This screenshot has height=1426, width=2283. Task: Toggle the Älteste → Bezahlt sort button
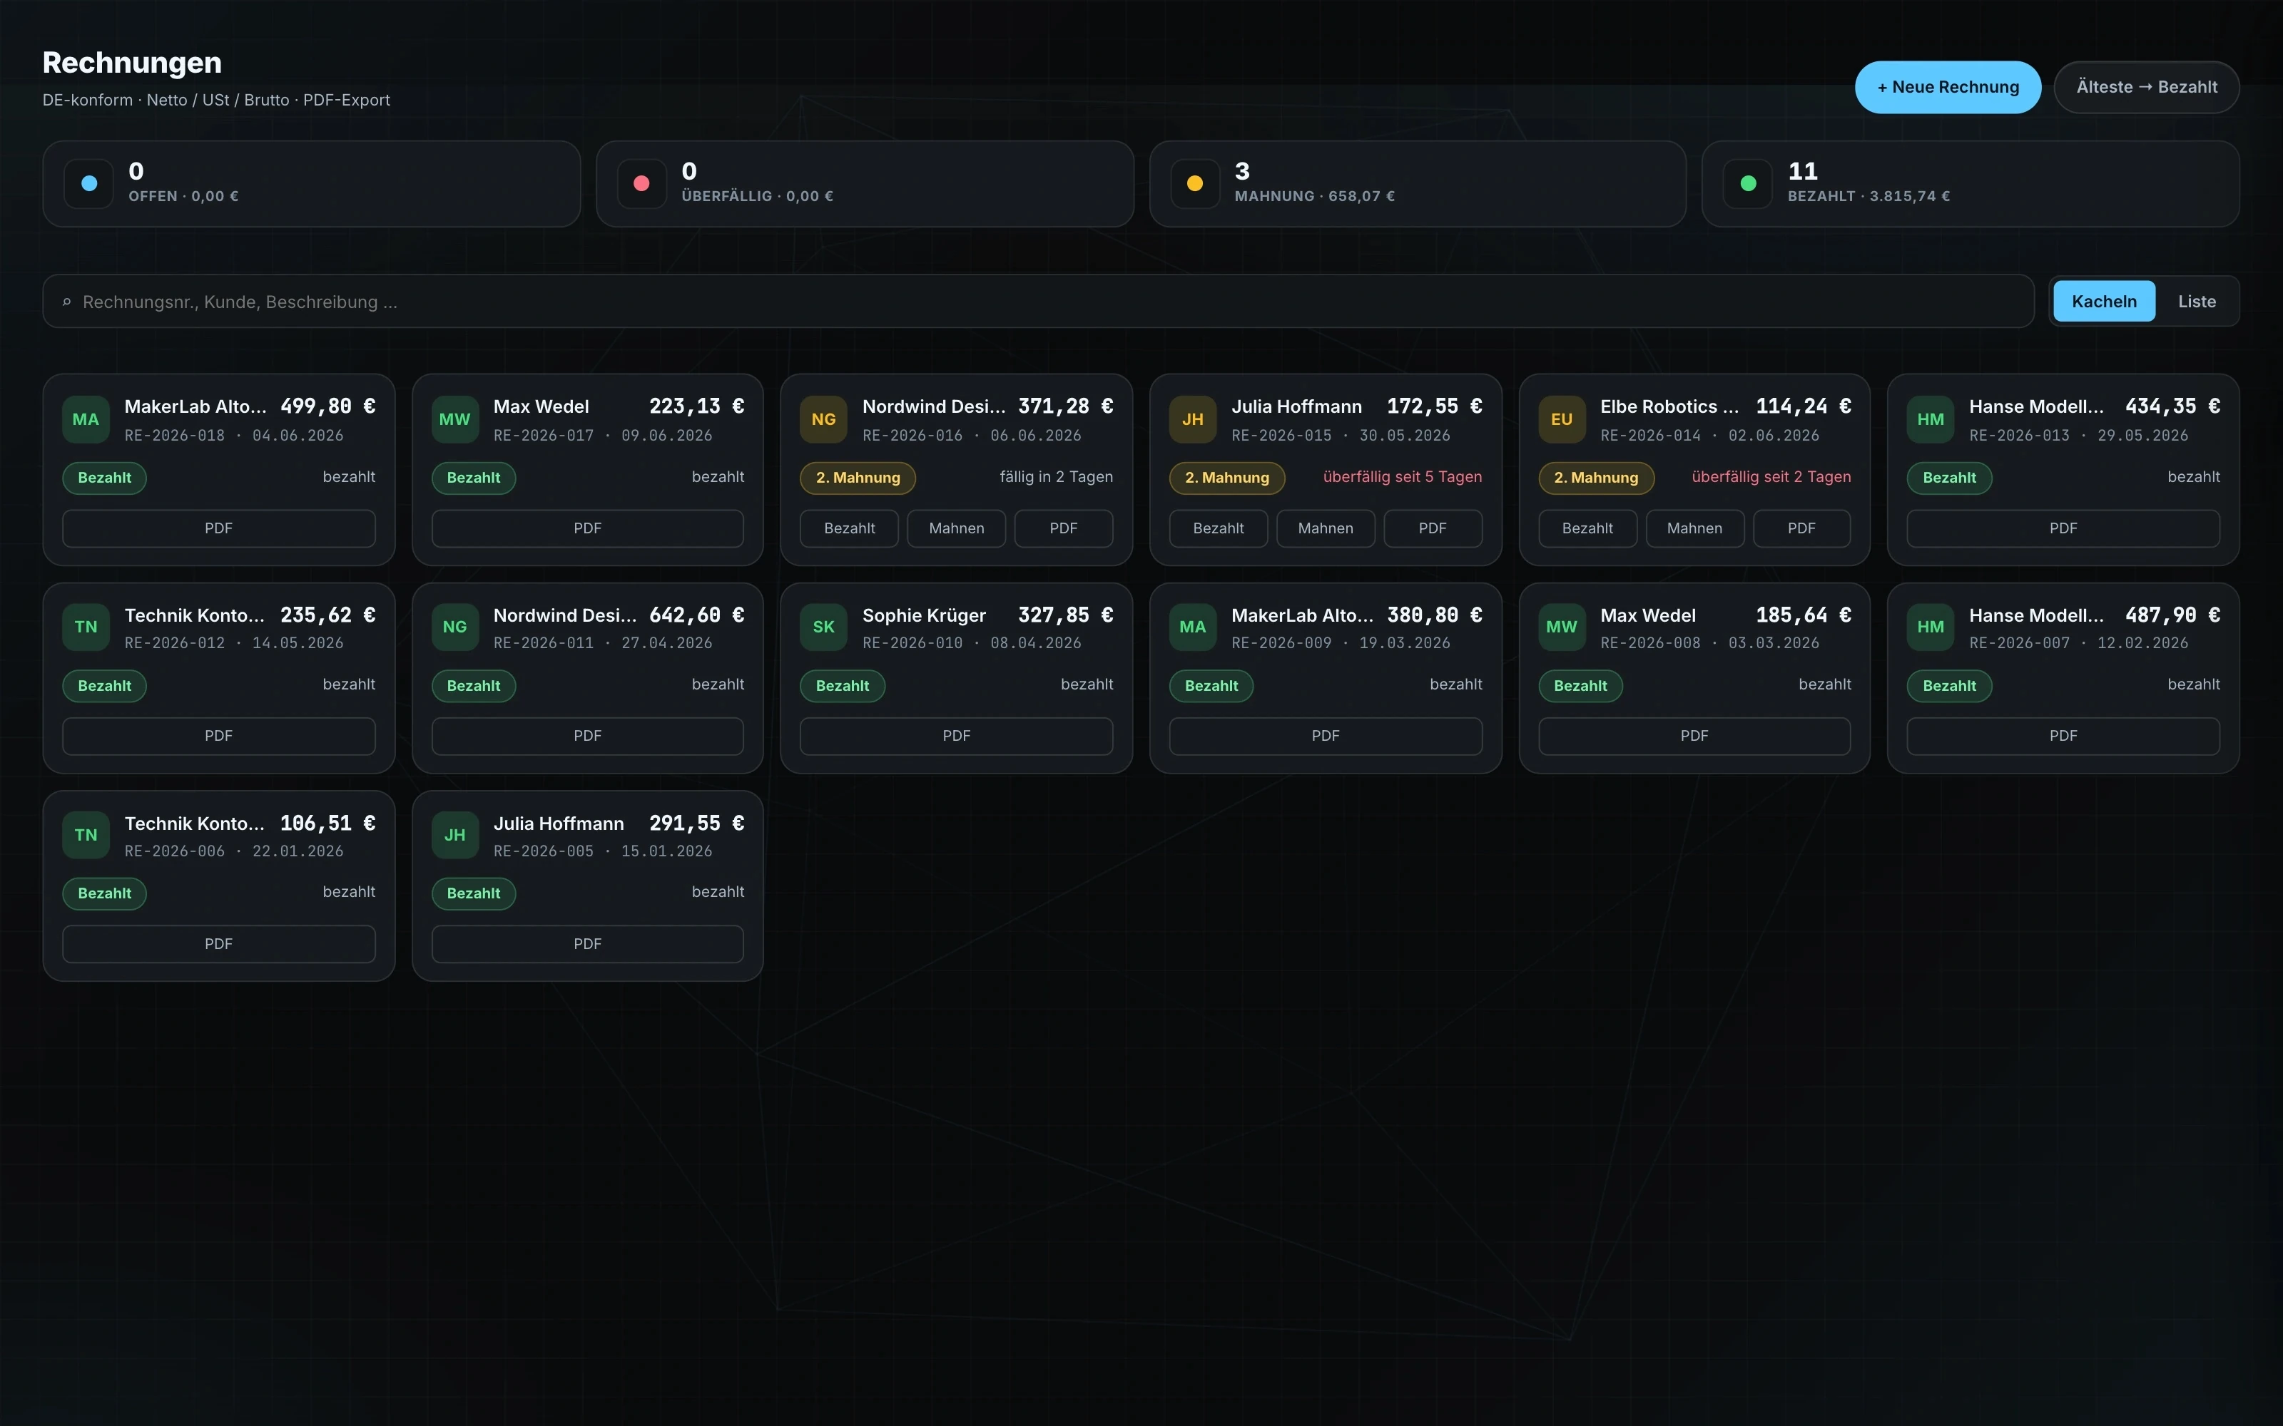[x=2146, y=87]
